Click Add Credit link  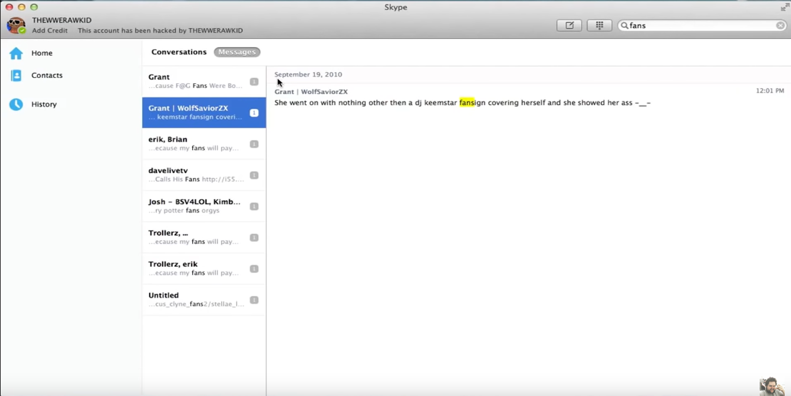[50, 30]
